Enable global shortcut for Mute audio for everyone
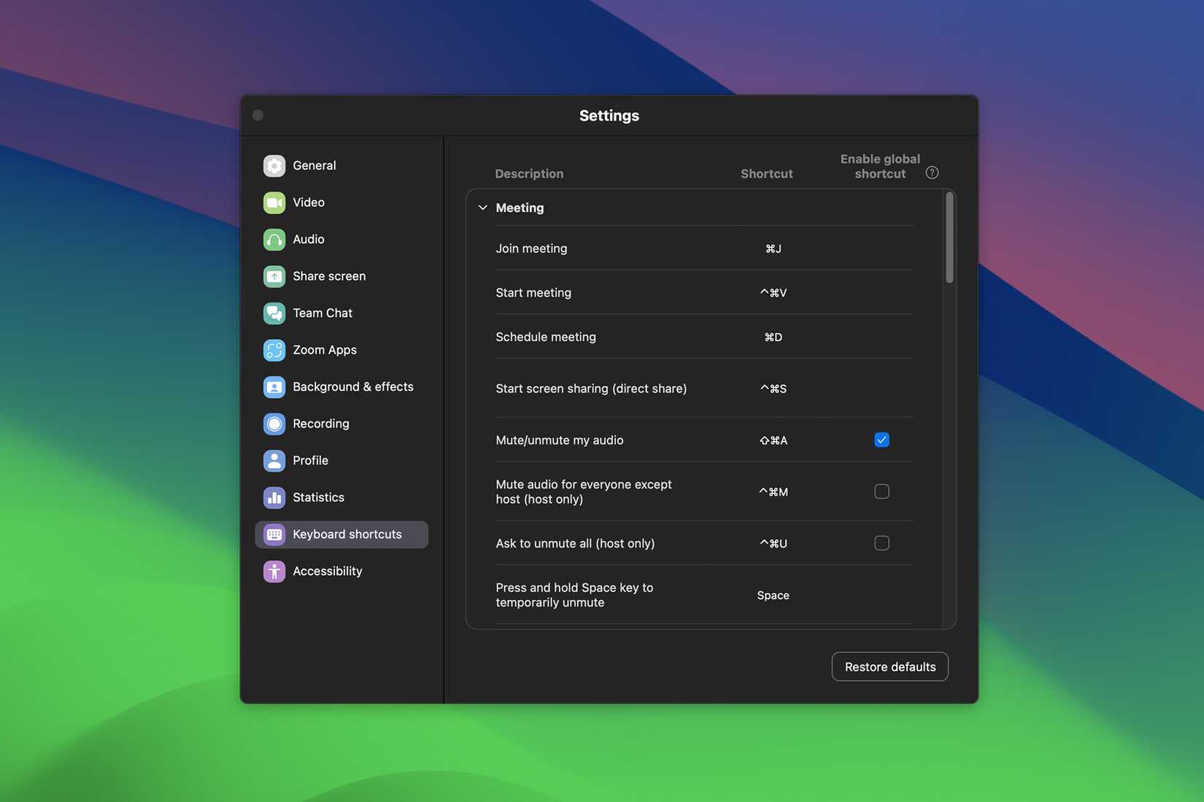1204x802 pixels. pos(881,491)
